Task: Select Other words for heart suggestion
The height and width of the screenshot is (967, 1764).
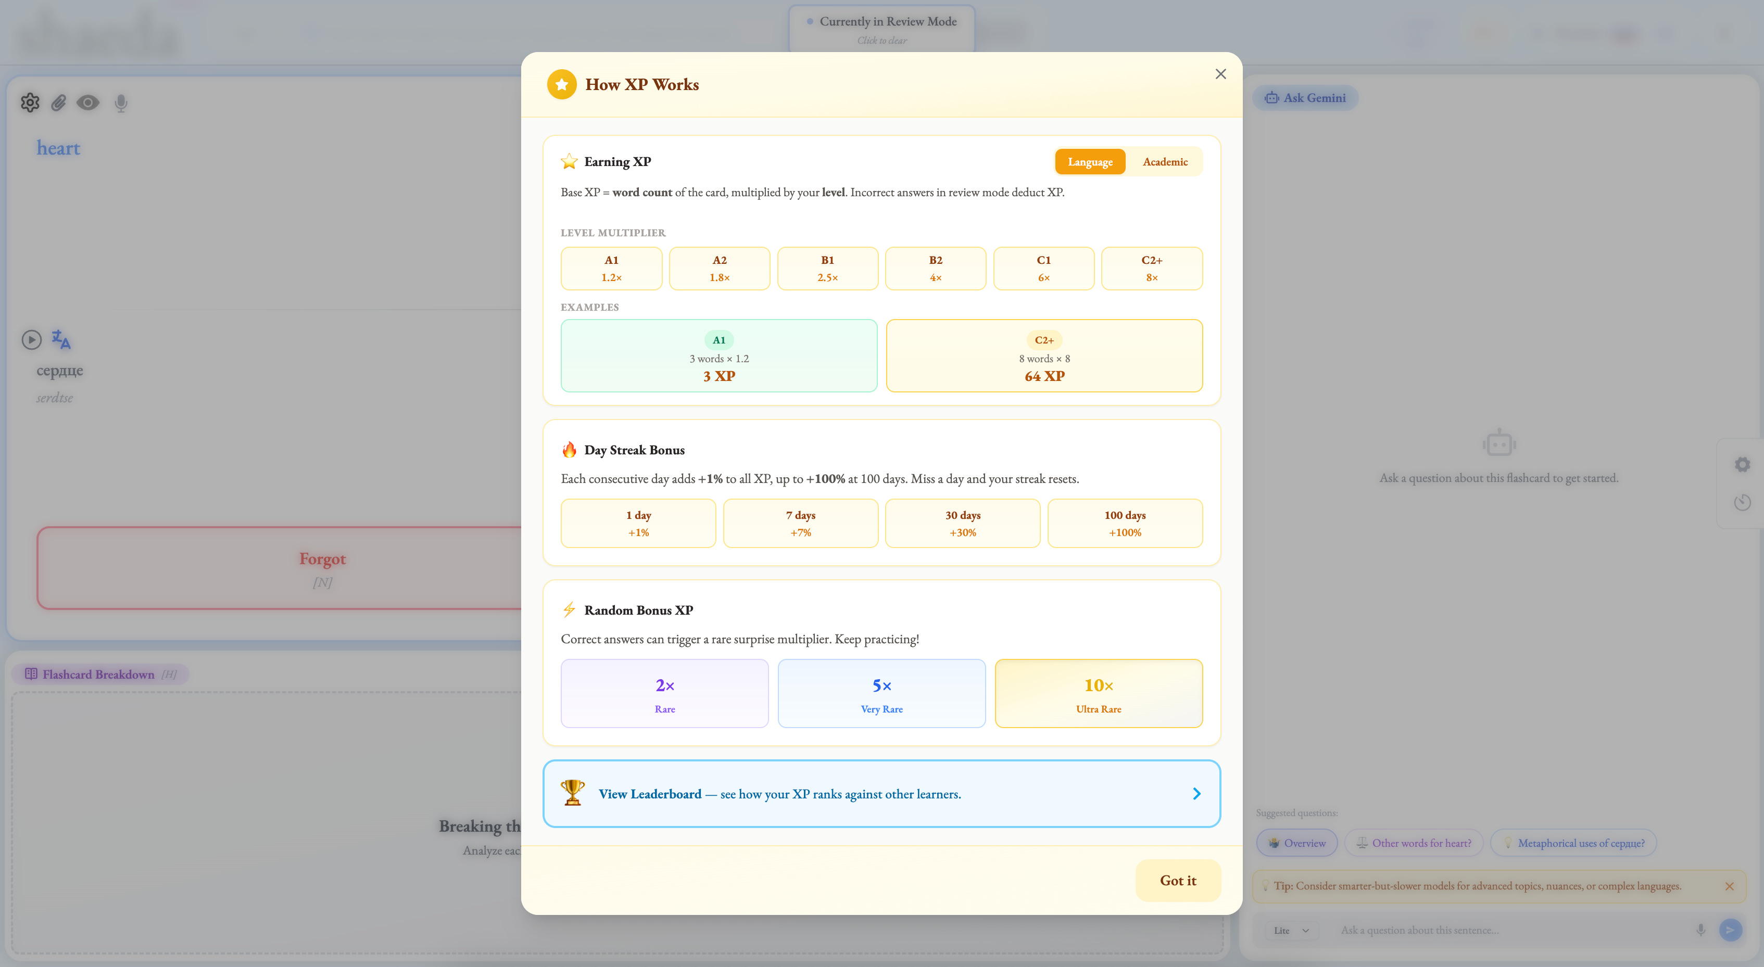Action: [1414, 843]
